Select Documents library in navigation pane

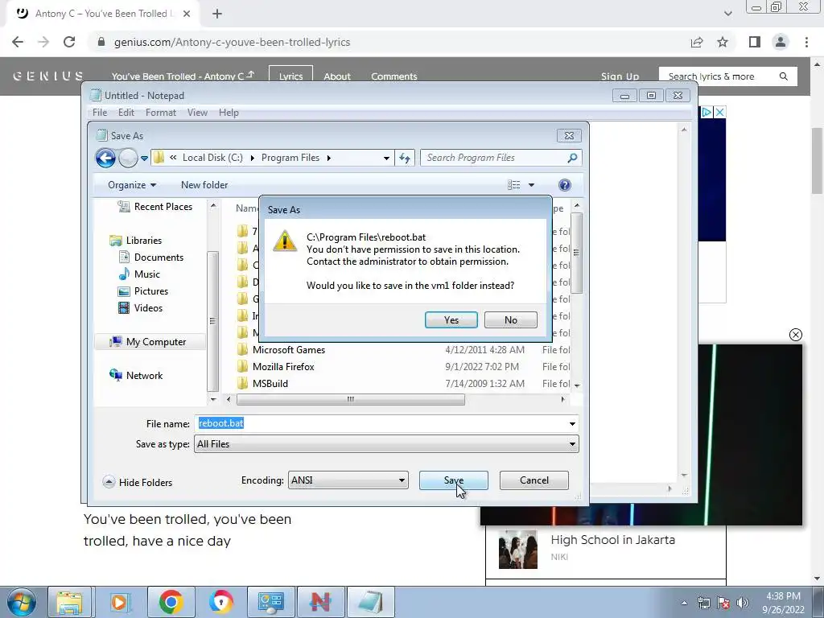(152, 257)
